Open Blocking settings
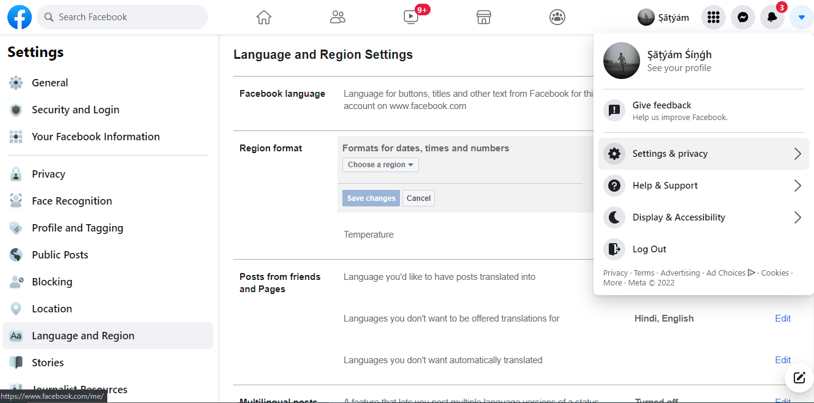The image size is (814, 403). tap(108, 282)
